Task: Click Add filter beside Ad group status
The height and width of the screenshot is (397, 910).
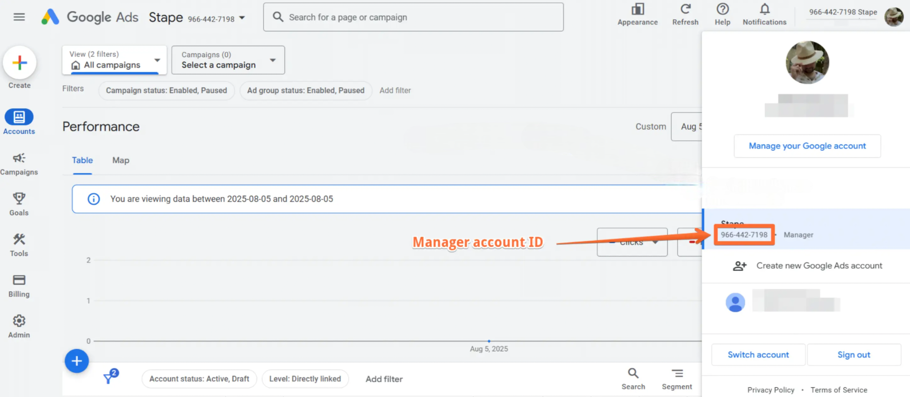Action: coord(395,91)
